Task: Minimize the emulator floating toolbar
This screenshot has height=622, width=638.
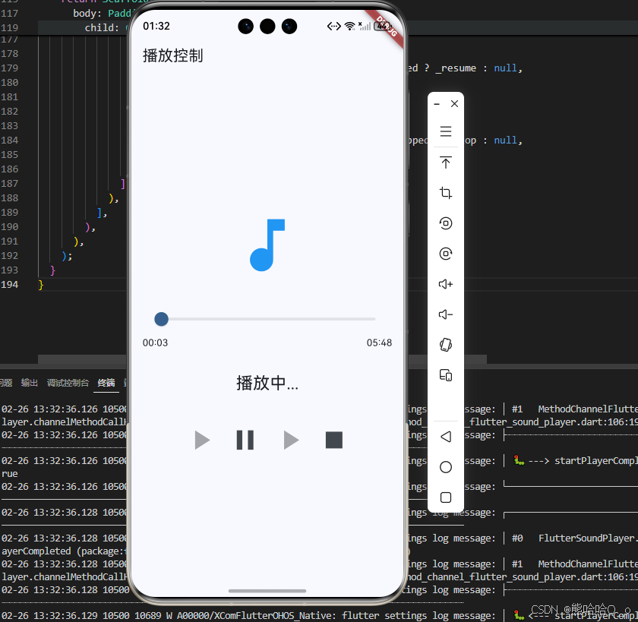Action: 437,104
